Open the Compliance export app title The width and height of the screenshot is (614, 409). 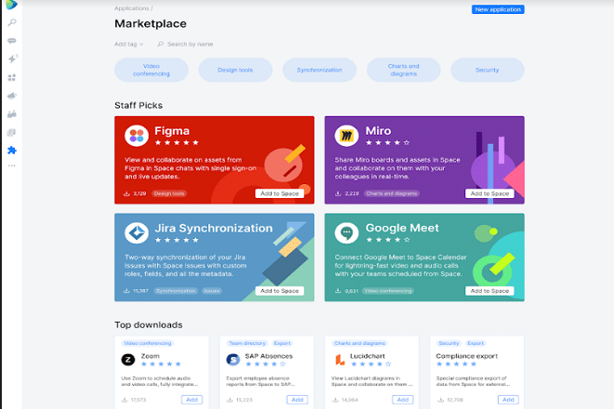467,356
